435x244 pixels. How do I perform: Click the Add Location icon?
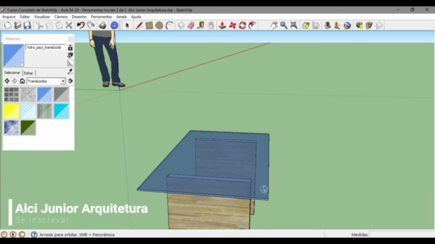(305, 26)
